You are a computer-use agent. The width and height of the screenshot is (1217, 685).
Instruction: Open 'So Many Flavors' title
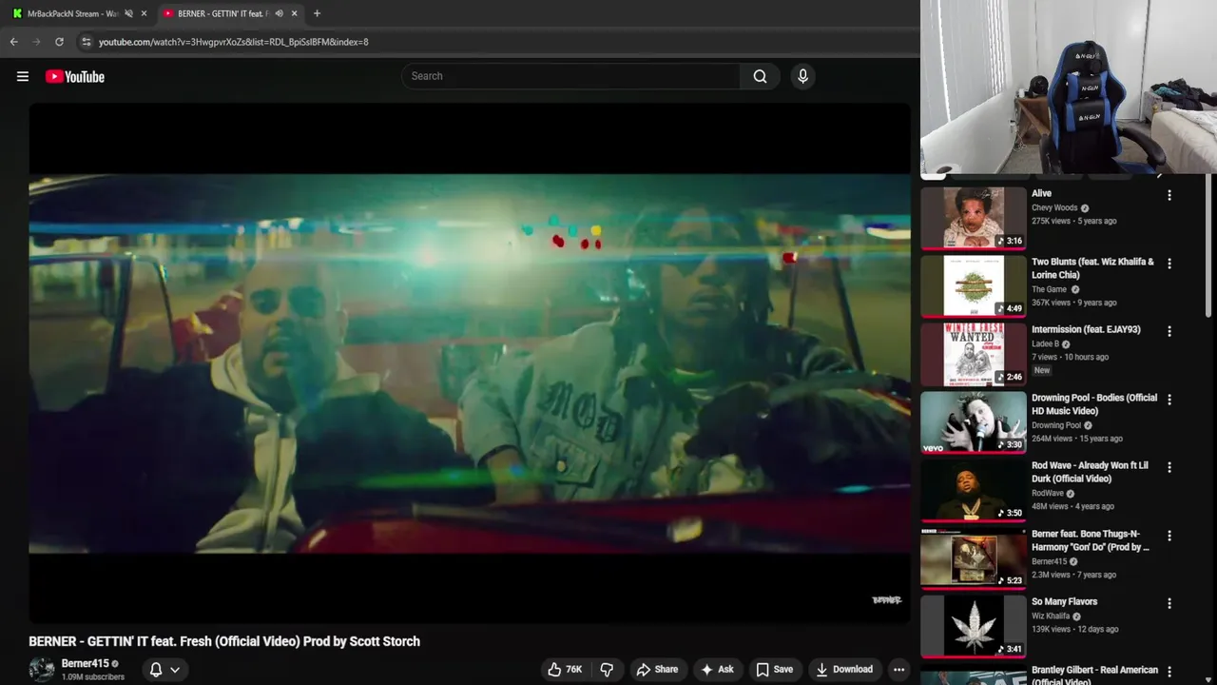[1064, 601]
